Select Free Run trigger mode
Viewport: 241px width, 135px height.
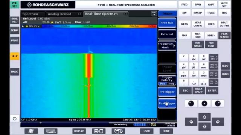tap(167, 22)
